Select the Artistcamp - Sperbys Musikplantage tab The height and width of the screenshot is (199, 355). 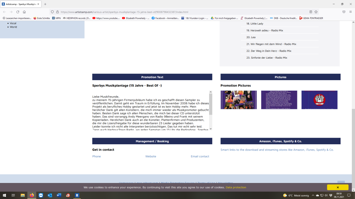21,4
